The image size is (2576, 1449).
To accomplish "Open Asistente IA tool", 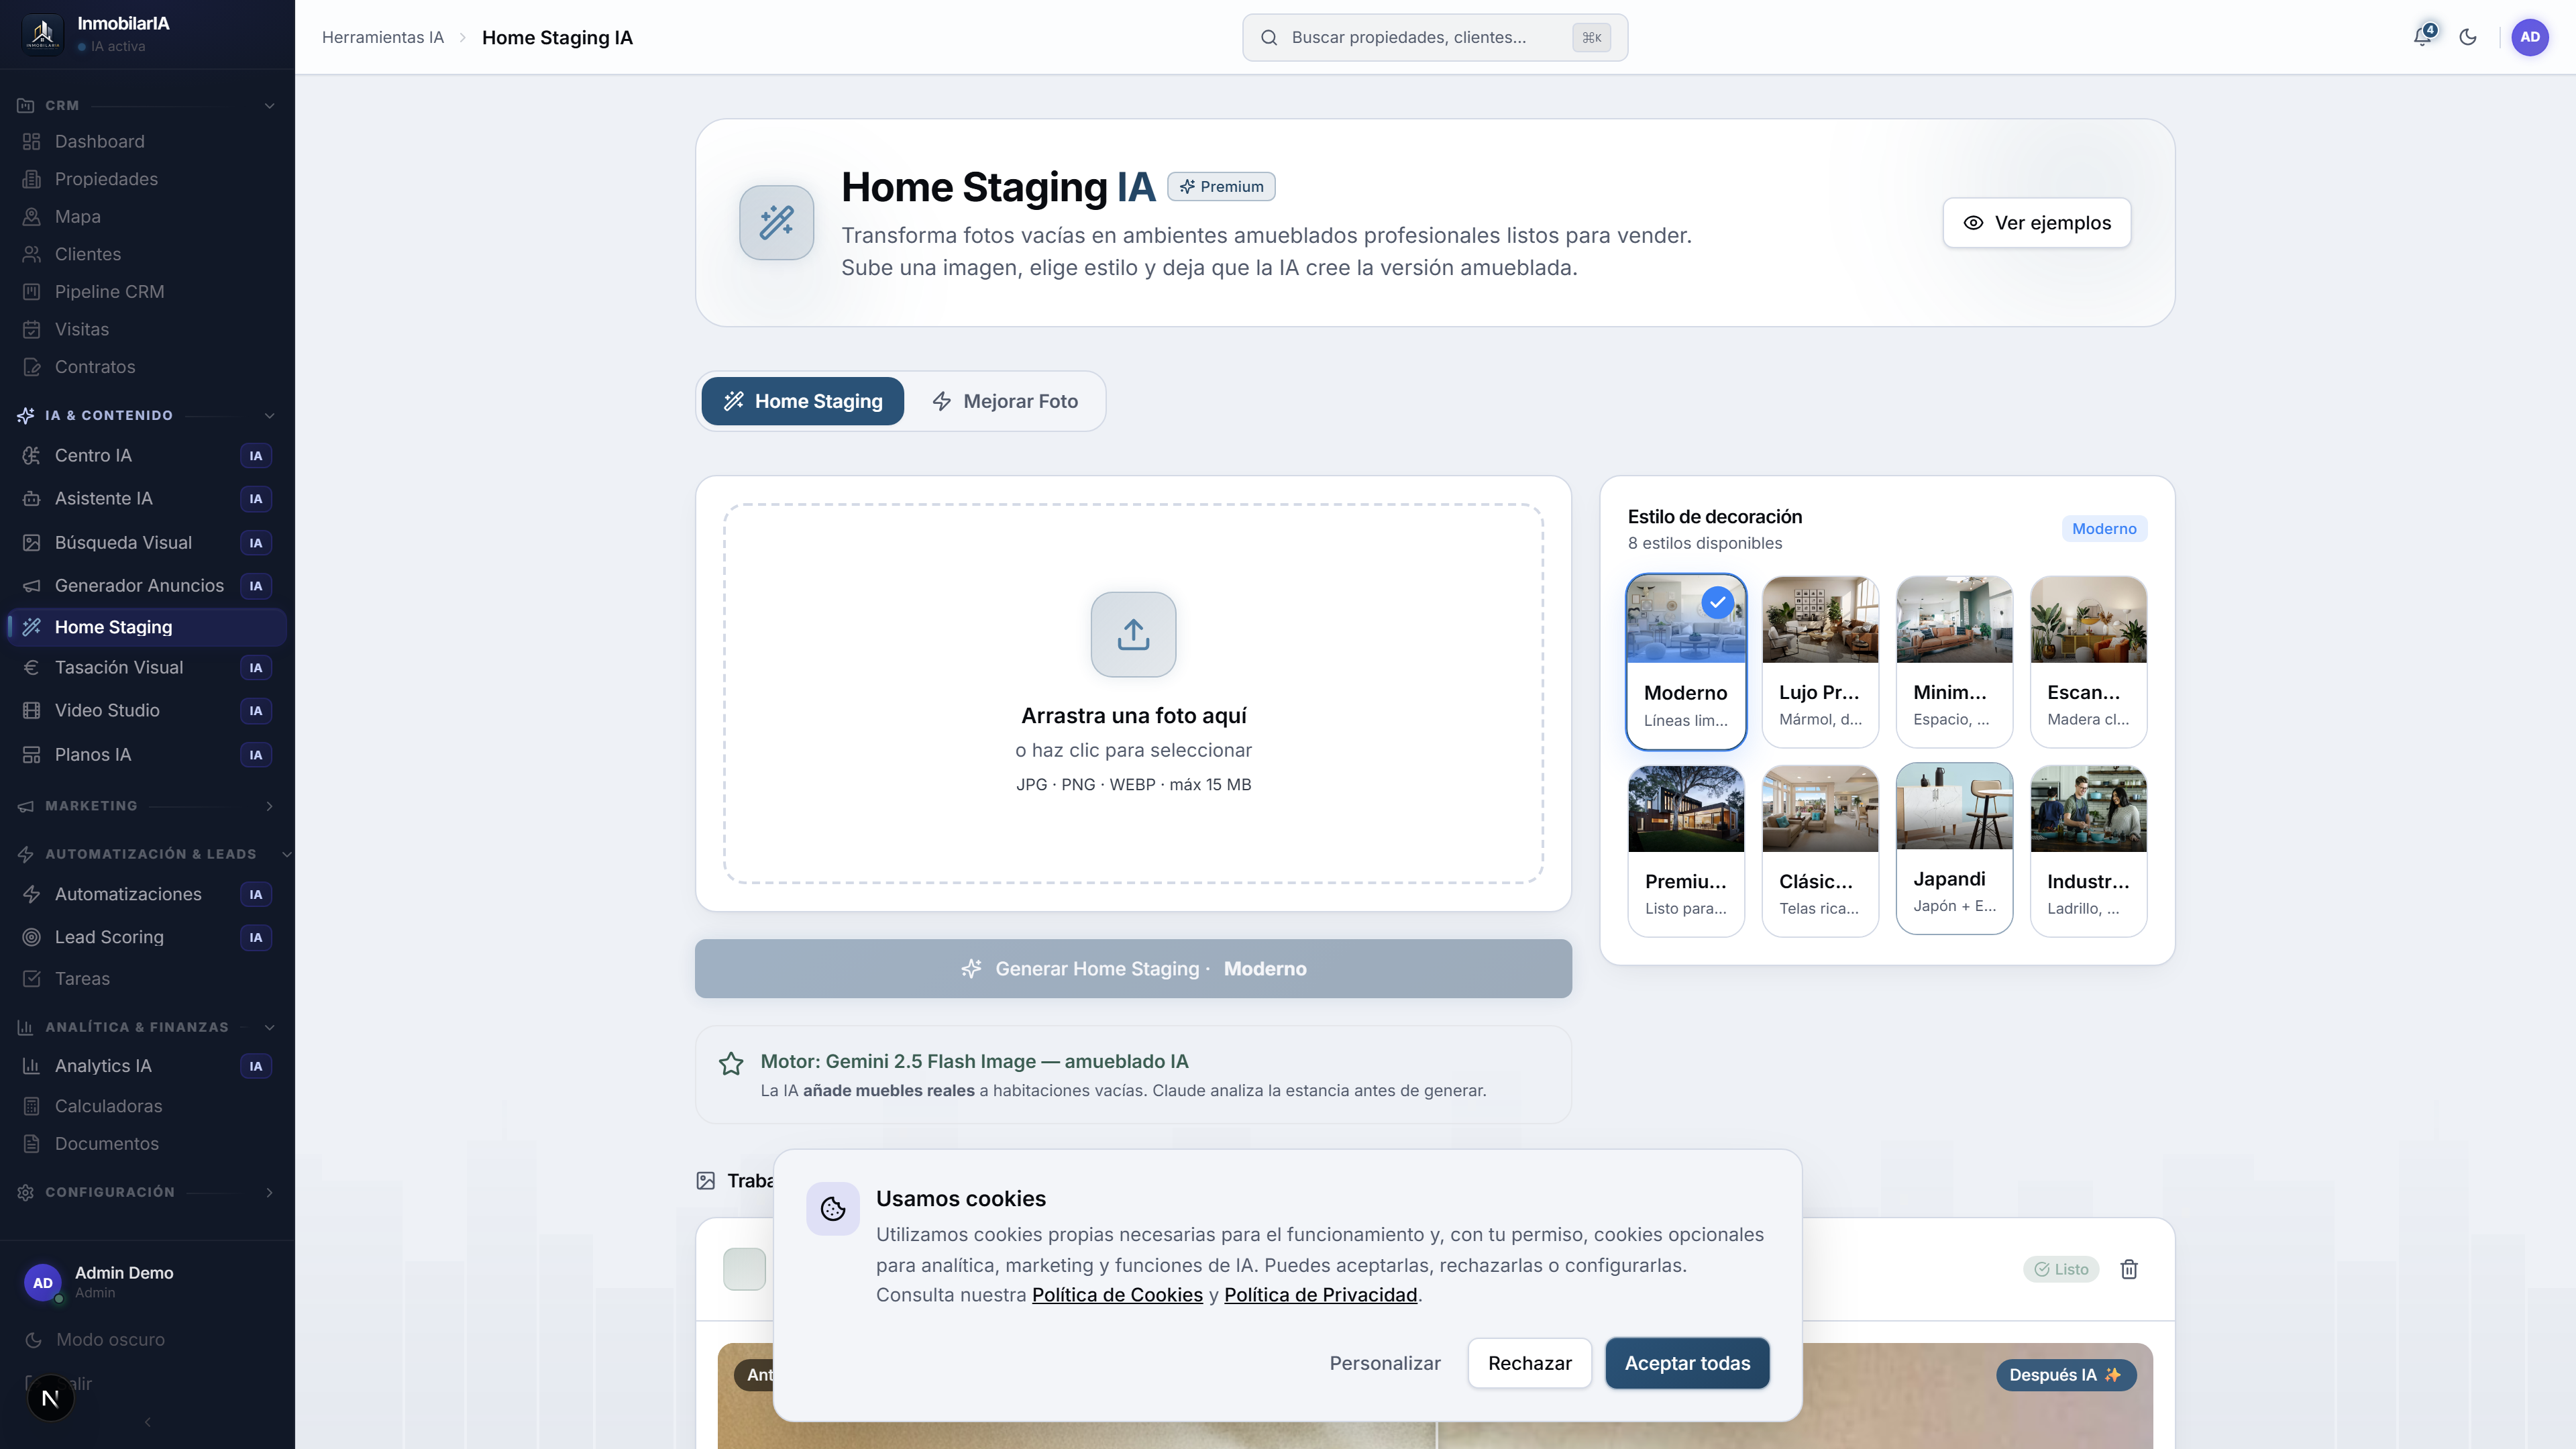I will [147, 498].
